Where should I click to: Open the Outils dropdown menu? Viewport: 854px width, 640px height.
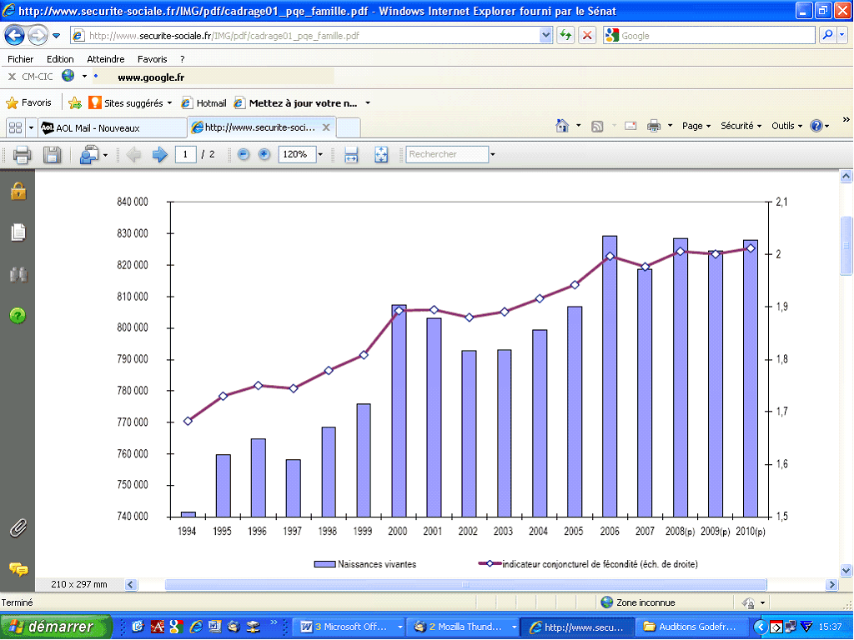786,126
